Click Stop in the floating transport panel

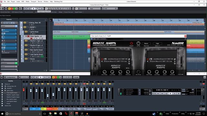(170, 93)
